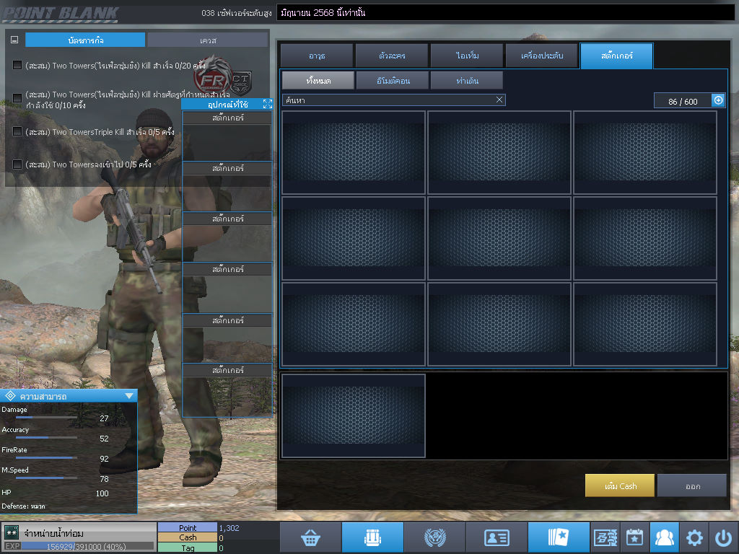The height and width of the screenshot is (554, 739).
Task: Click the plus icon beside 86 / 600
Action: point(718,100)
